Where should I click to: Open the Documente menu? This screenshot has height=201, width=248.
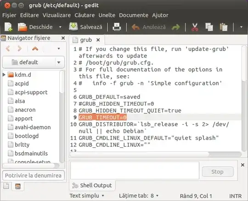point(134,15)
